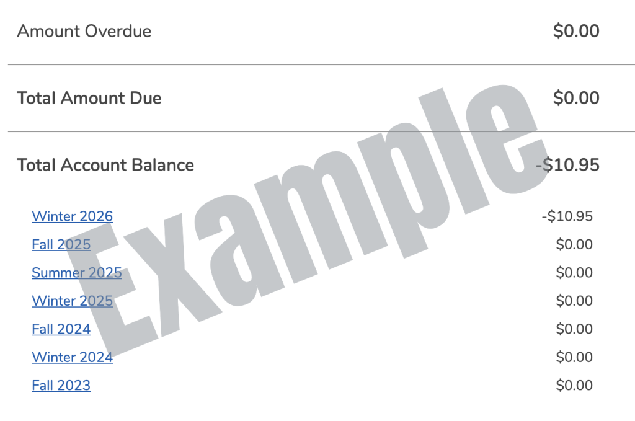Select the $0.00 Total Amount Due value
This screenshot has height=421, width=635.
[577, 98]
